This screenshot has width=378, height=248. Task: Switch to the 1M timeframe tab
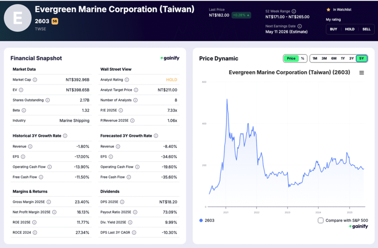pyautogui.click(x=315, y=58)
